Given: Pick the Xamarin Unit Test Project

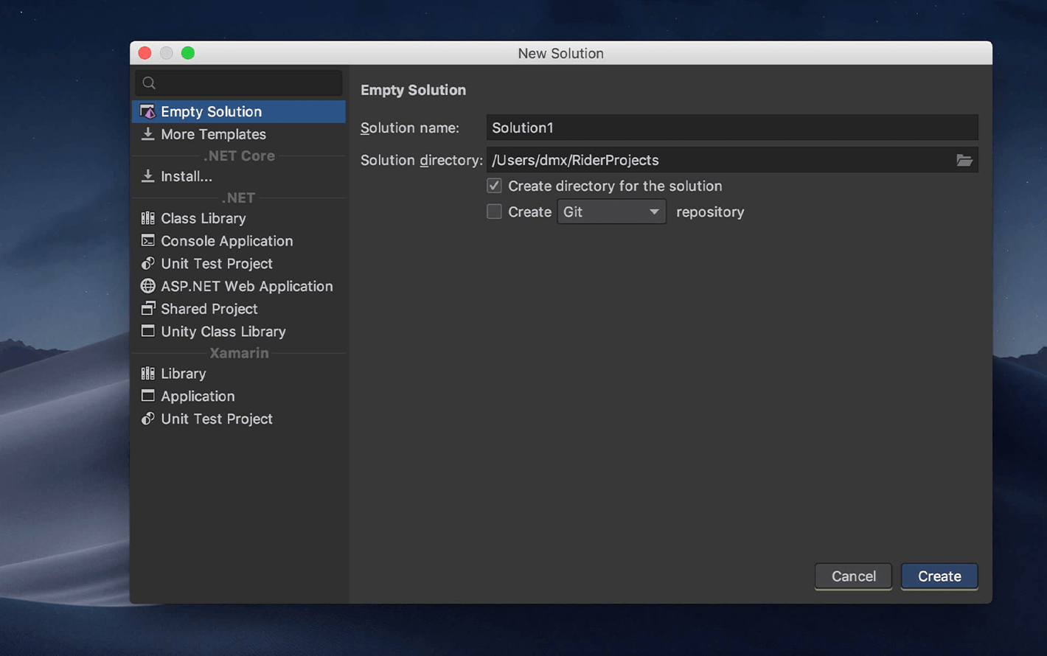Looking at the screenshot, I should click(x=216, y=419).
